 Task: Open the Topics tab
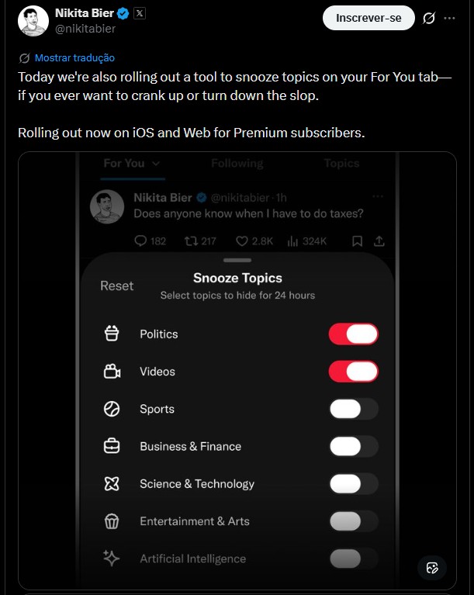point(341,164)
